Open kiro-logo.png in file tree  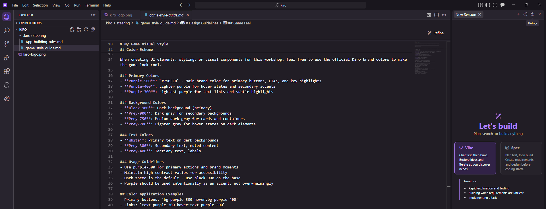pos(56,54)
